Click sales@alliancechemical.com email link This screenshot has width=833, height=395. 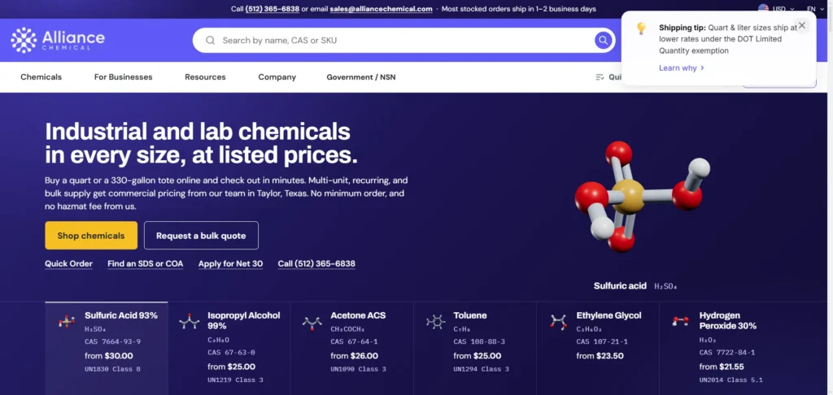pyautogui.click(x=381, y=9)
